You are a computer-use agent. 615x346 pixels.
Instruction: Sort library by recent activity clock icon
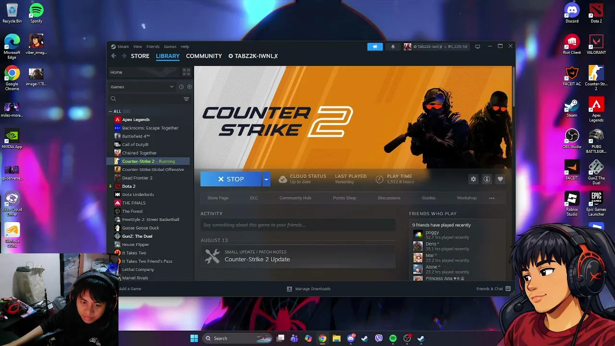point(181,87)
